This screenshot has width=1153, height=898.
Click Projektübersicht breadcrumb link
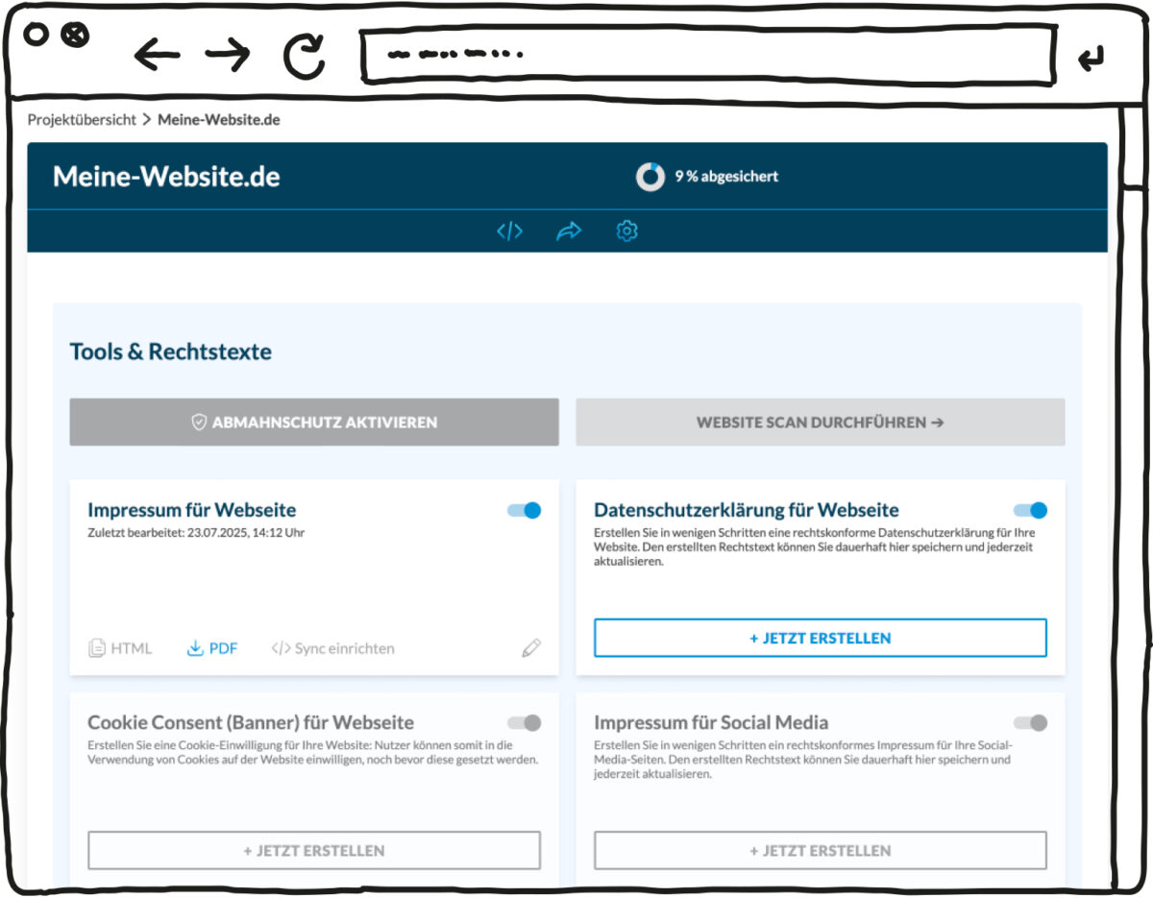(x=82, y=120)
